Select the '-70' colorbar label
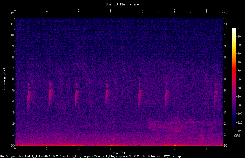Screen dimensions: 245x158 pos(238,88)
